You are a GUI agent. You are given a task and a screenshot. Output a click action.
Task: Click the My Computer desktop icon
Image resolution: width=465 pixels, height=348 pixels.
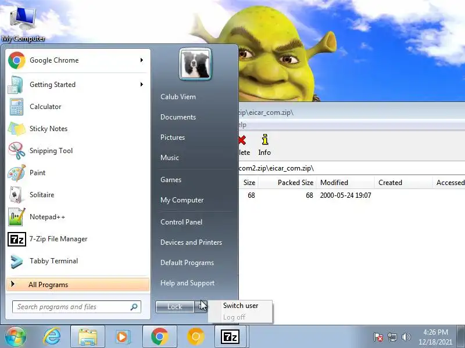tap(23, 24)
